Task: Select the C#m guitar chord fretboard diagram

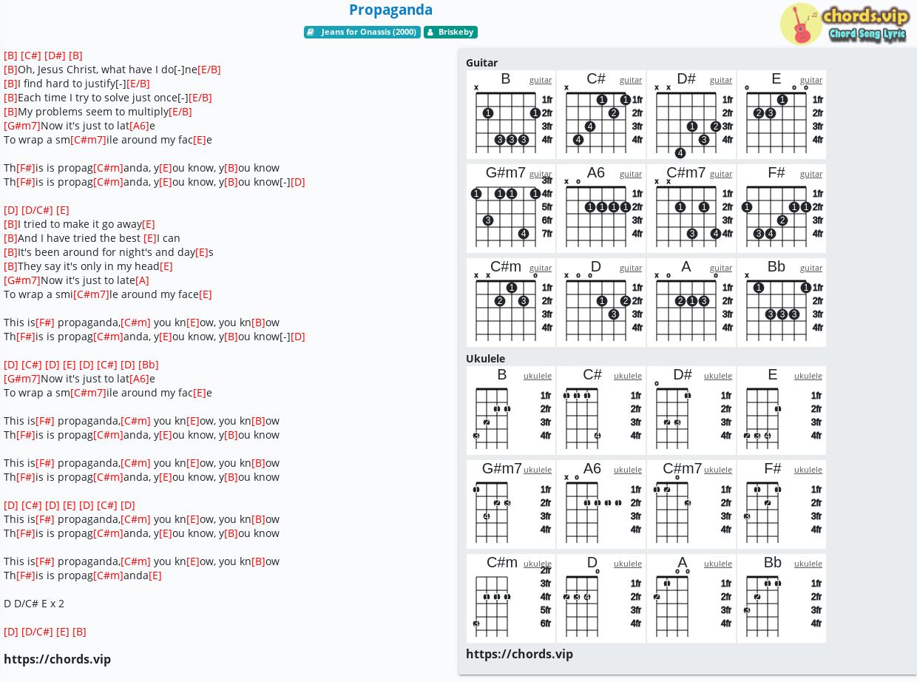Action: [x=511, y=303]
